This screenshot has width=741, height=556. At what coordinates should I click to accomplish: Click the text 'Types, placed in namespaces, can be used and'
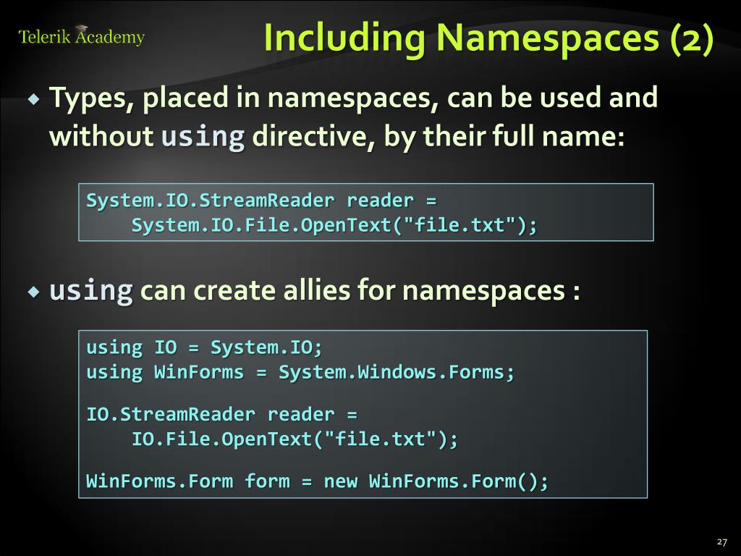click(353, 98)
